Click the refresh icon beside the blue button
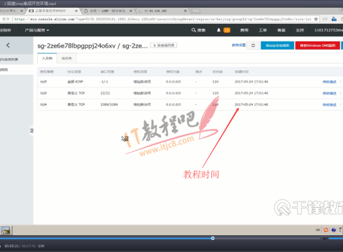Image resolution: width=343 pixels, height=252 pixels. tap(253, 45)
